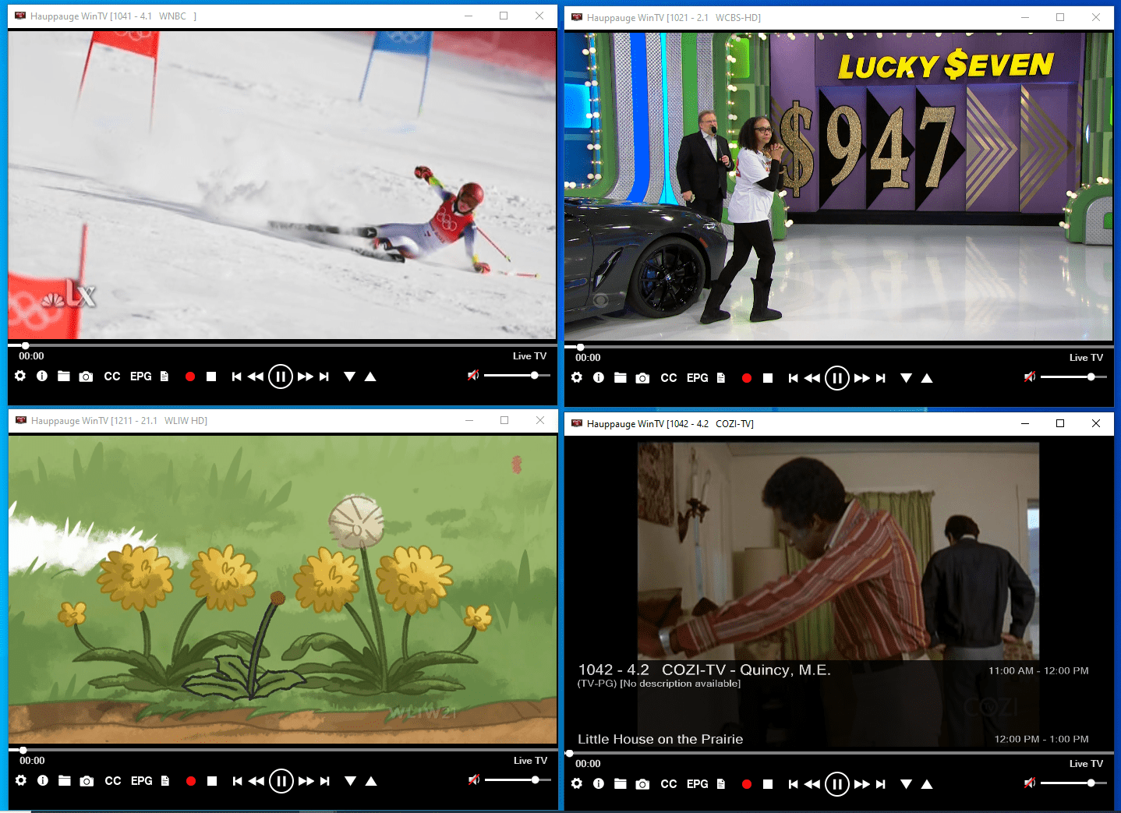Image resolution: width=1121 pixels, height=813 pixels.
Task: Open EPG in WCBS-HD window
Action: coord(698,378)
